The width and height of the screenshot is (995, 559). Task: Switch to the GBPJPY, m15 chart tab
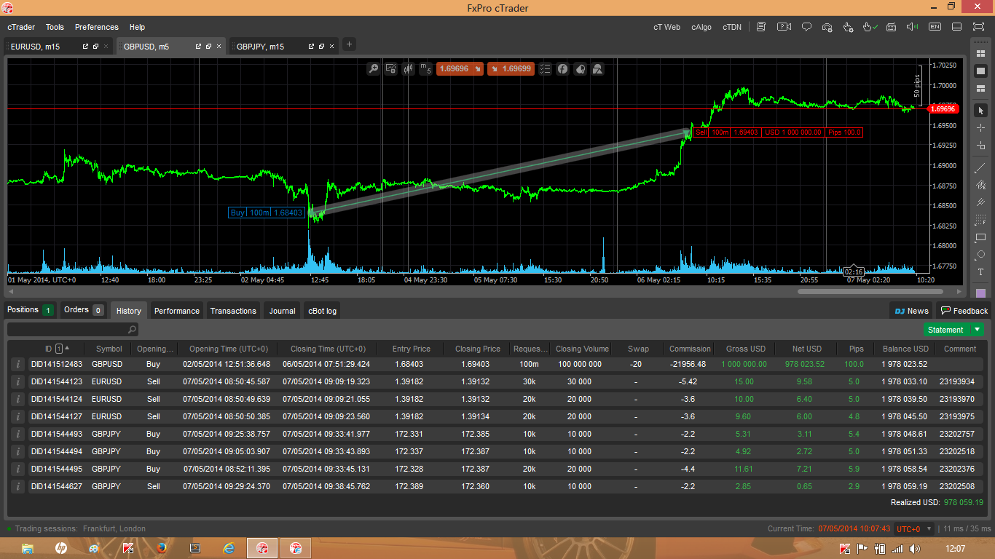tap(284, 47)
